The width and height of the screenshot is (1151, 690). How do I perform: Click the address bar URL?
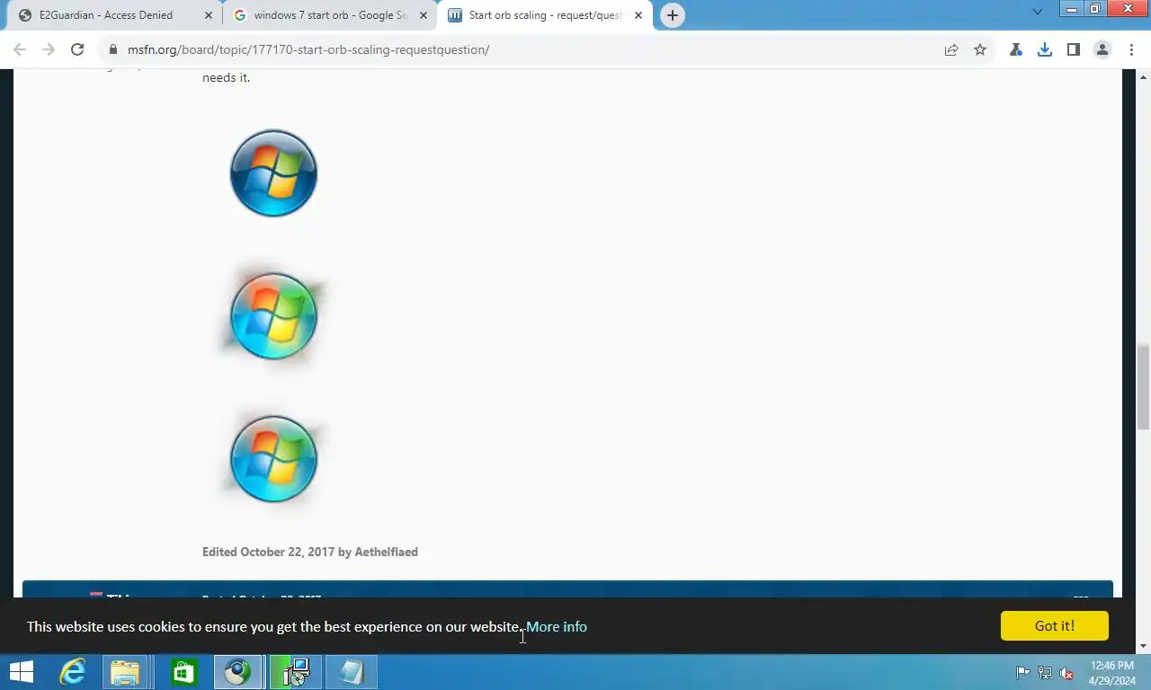pyautogui.click(x=308, y=49)
